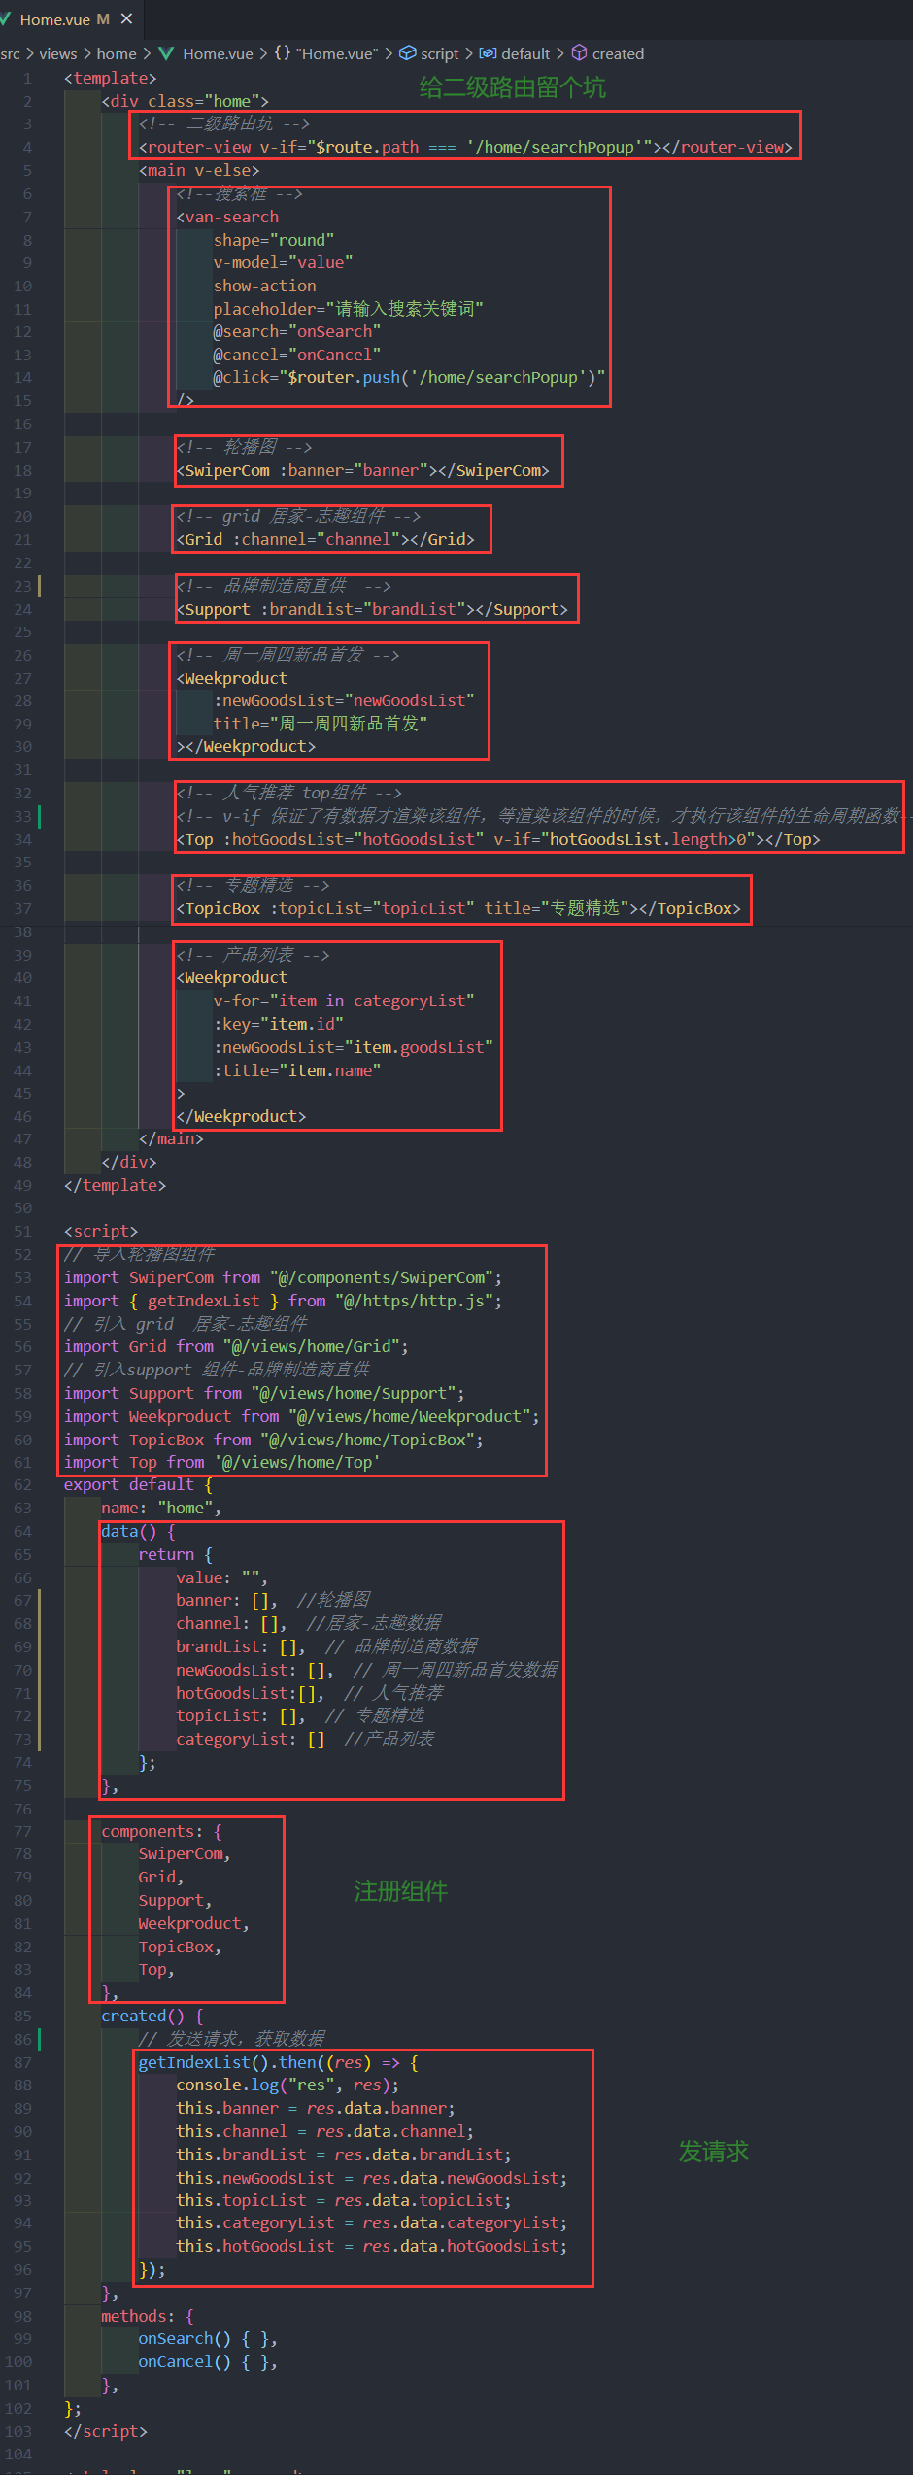Click the <van-search opening tag
Screen dimensions: 913x2475
pyautogui.click(x=227, y=217)
